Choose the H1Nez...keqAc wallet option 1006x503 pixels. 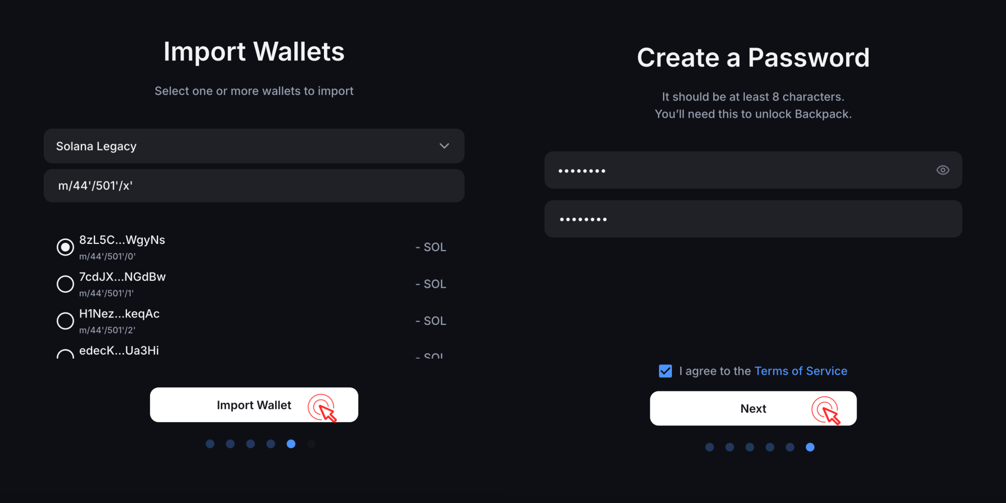[65, 320]
